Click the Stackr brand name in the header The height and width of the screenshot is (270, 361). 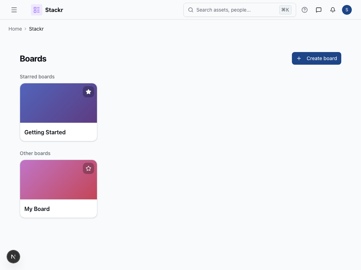pyautogui.click(x=54, y=10)
